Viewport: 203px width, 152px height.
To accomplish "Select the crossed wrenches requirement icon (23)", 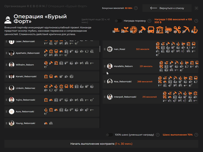I will pos(177,30).
